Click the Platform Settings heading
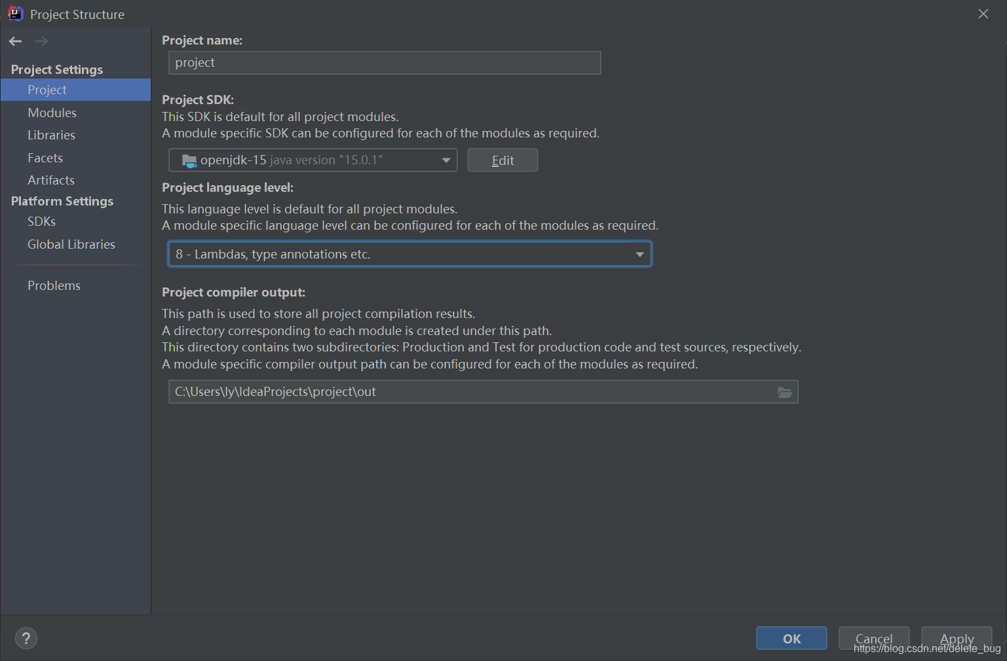This screenshot has height=661, width=1007. [x=62, y=201]
